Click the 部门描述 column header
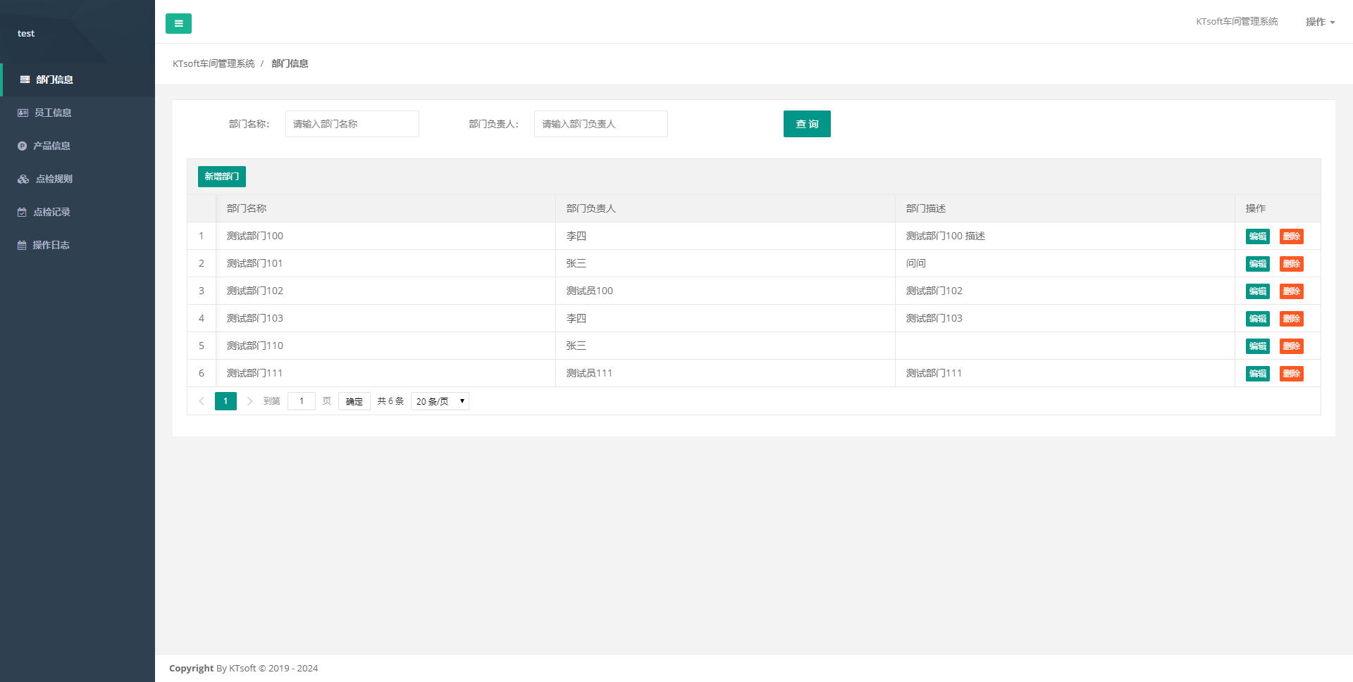The image size is (1353, 682). [1065, 208]
